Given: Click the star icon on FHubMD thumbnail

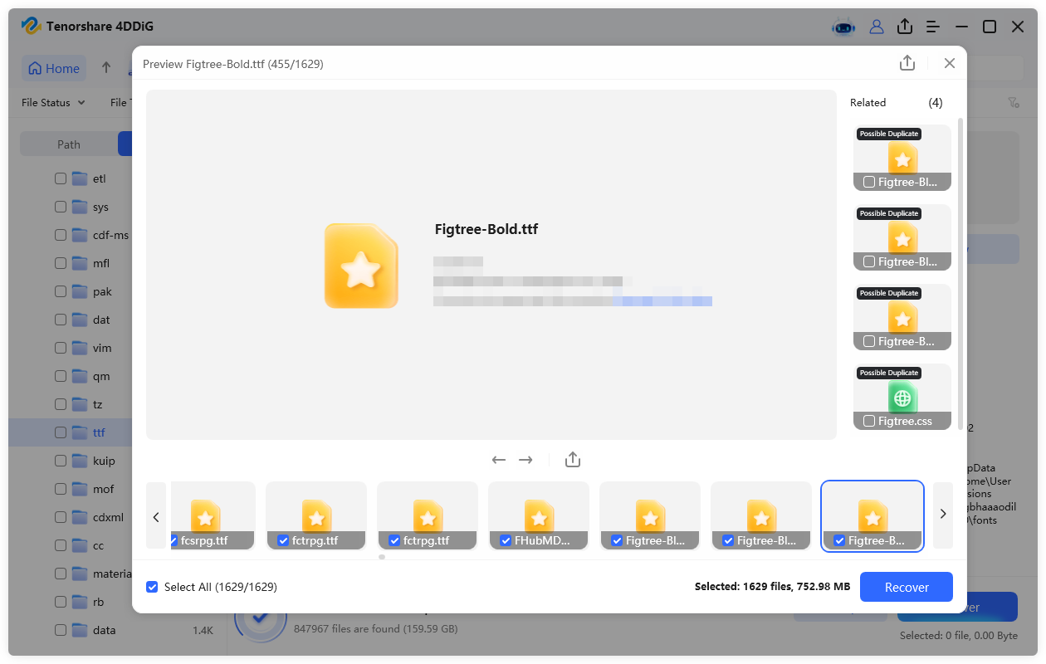Looking at the screenshot, I should [539, 516].
